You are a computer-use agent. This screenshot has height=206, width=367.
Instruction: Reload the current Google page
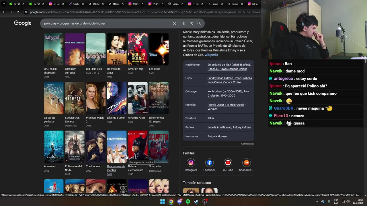18,12
